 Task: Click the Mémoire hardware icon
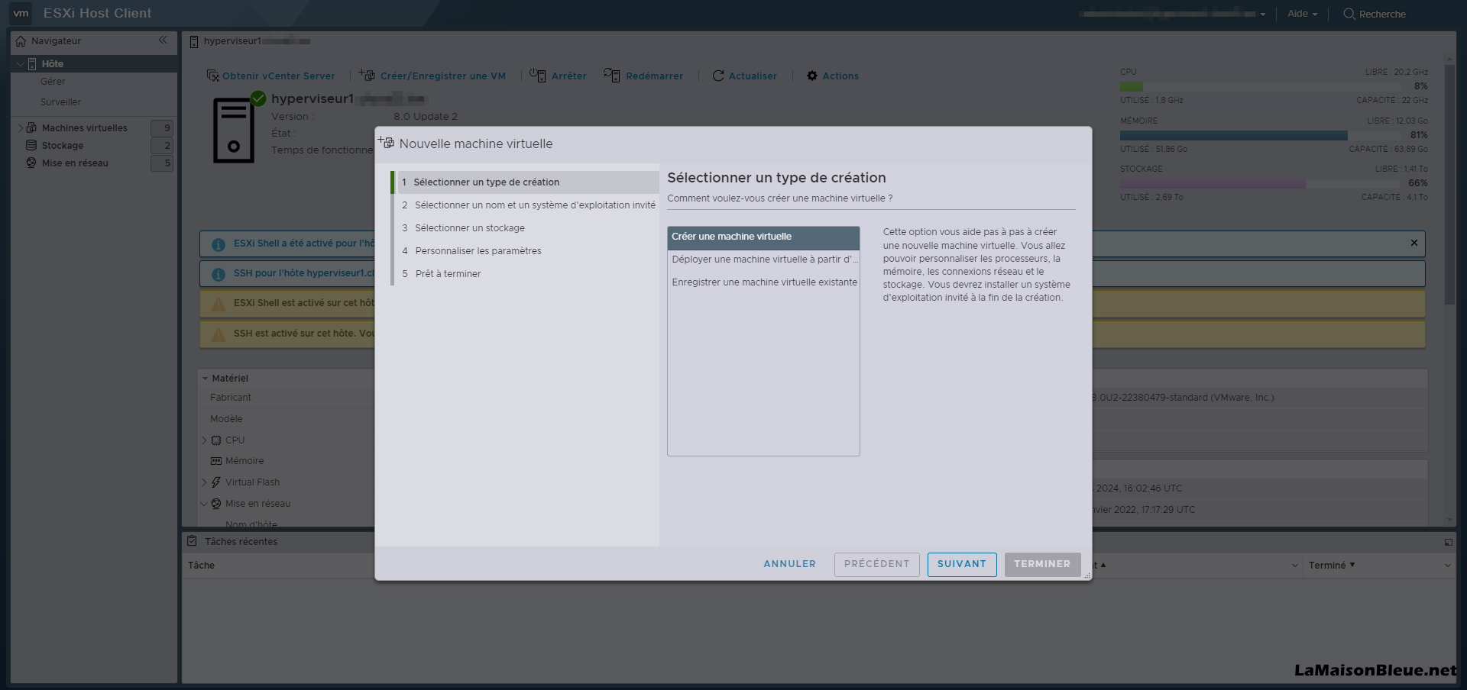[216, 461]
